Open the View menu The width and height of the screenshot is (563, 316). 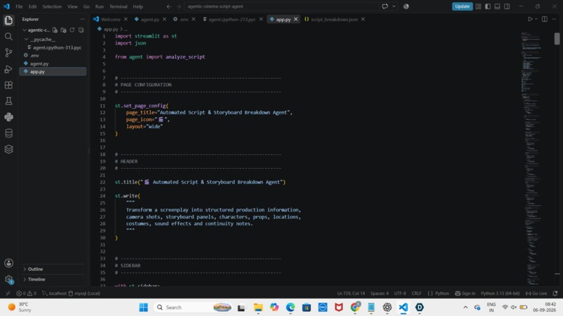click(72, 6)
